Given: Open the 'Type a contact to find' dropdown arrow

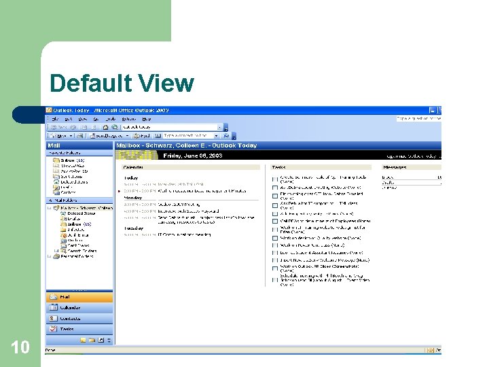Looking at the screenshot, I should tap(216, 136).
